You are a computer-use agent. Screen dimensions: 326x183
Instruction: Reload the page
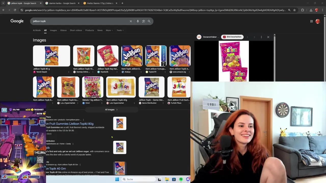point(15,10)
